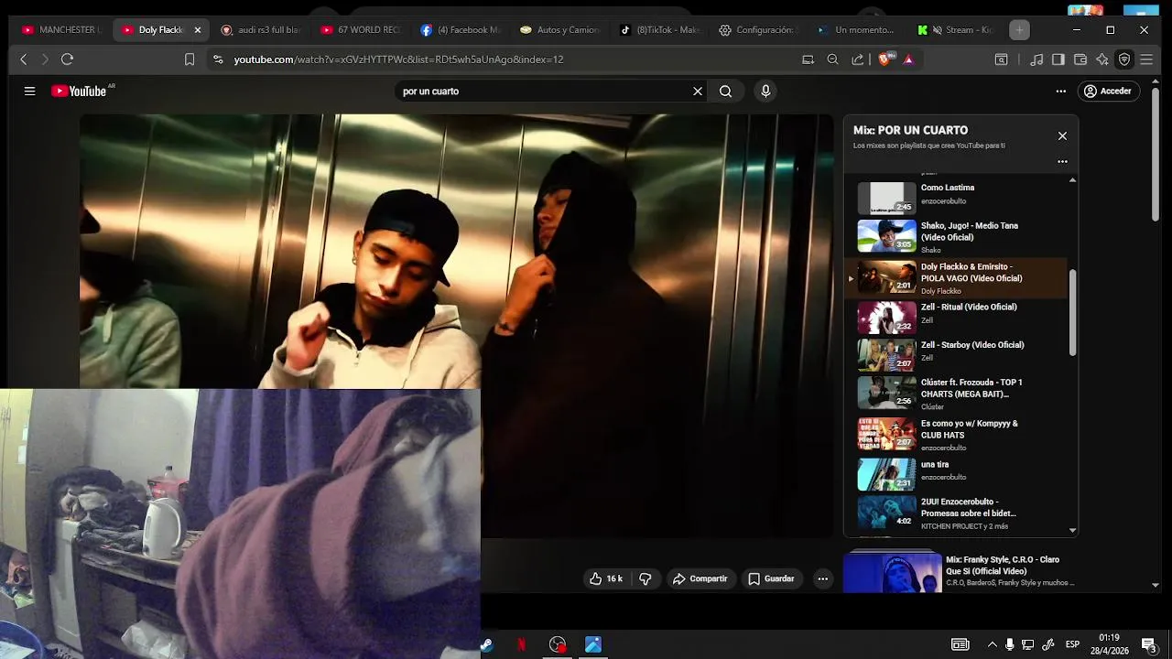Show hidden system tray icons chevron
Screen dimensions: 1172x659
point(992,645)
